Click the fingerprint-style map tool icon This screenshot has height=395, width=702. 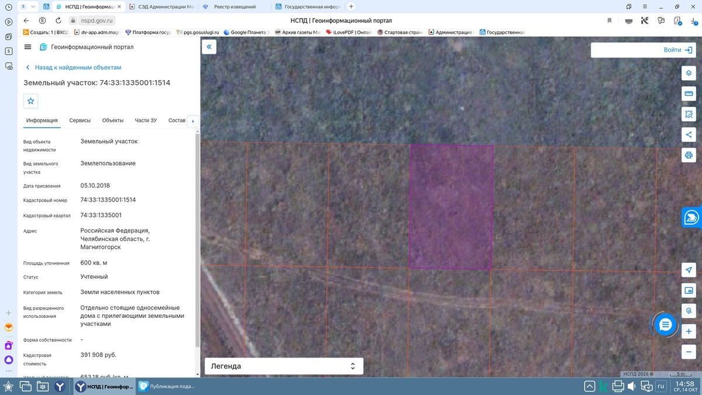tap(689, 311)
